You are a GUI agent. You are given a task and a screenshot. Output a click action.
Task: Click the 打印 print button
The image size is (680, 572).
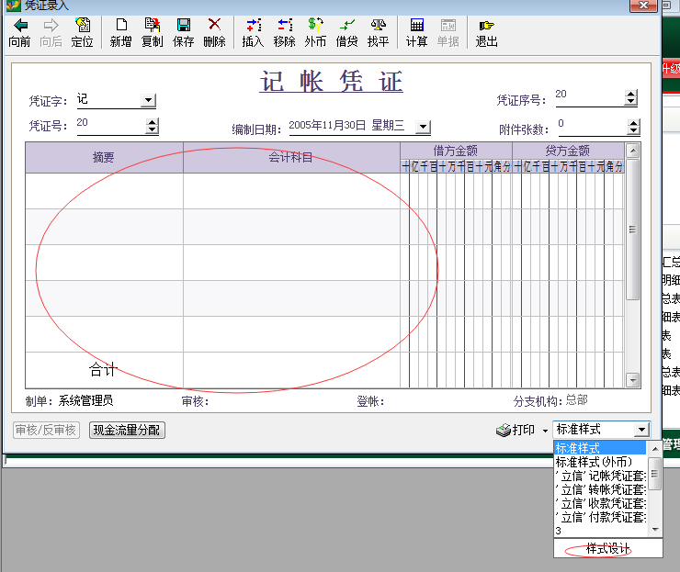pyautogui.click(x=516, y=430)
